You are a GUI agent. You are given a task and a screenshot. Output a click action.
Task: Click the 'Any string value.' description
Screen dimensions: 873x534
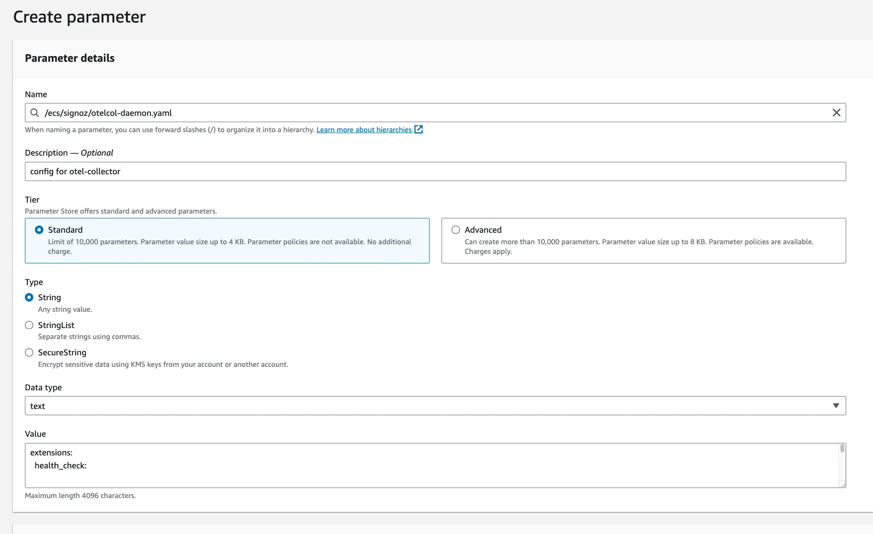point(65,309)
